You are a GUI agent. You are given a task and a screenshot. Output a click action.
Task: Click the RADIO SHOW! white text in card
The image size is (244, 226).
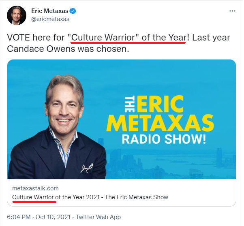tap(164, 139)
